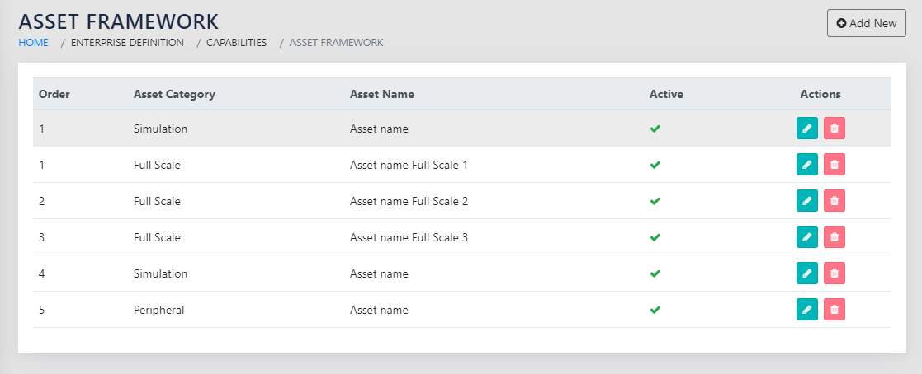Click the Order column header

[x=54, y=94]
